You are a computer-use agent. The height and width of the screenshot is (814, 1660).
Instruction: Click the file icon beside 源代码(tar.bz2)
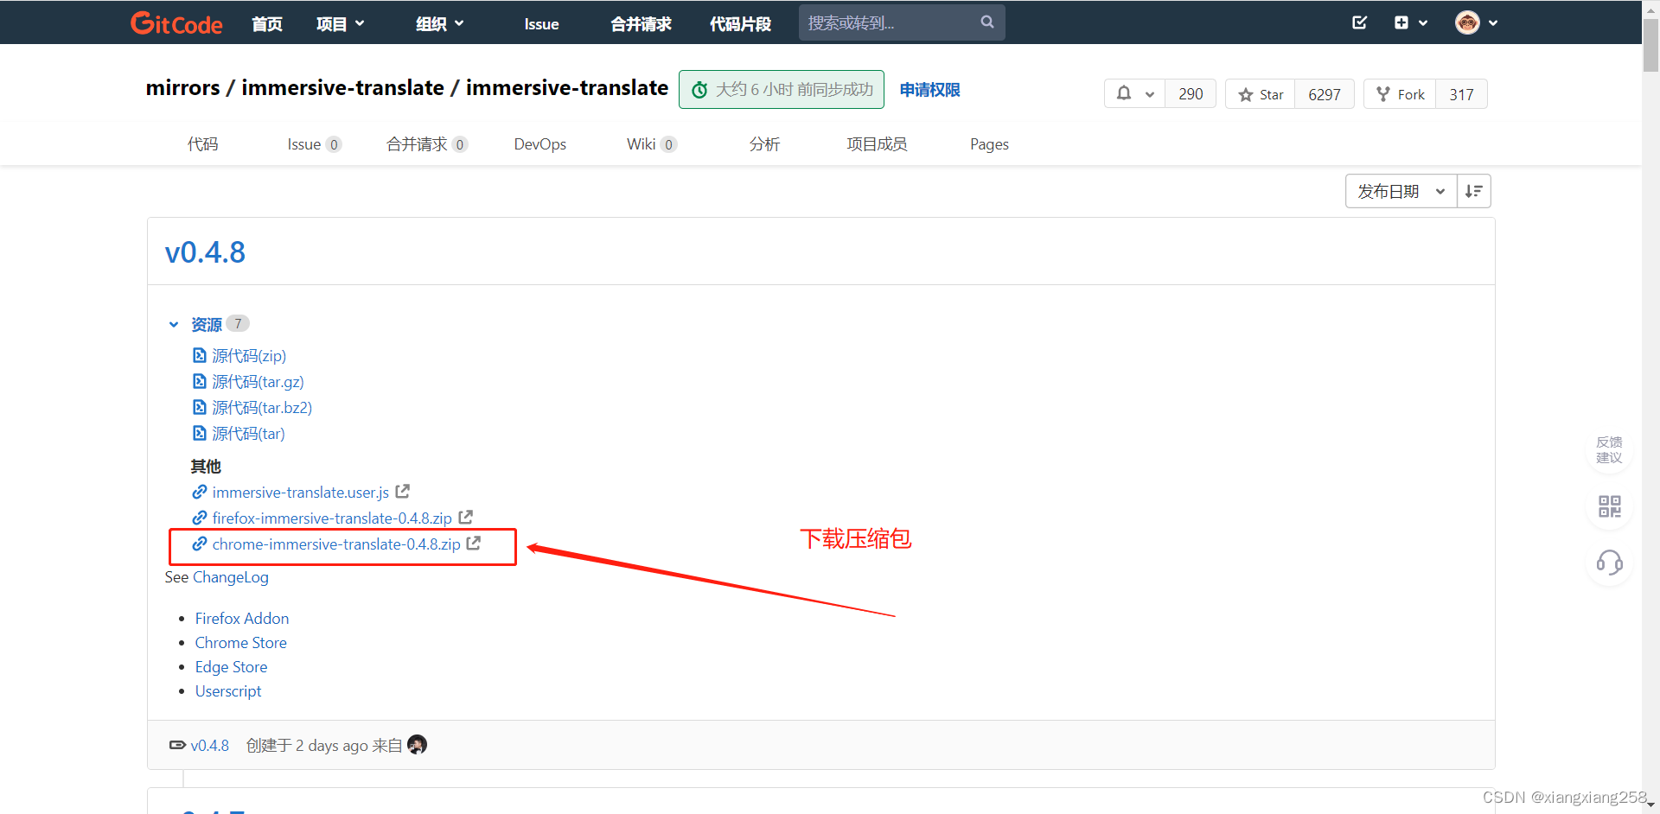point(200,407)
